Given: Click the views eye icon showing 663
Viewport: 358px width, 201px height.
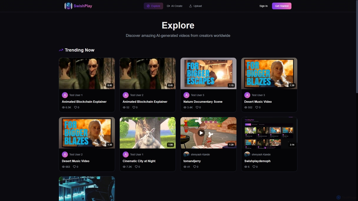Looking at the screenshot, I should [x=63, y=167].
